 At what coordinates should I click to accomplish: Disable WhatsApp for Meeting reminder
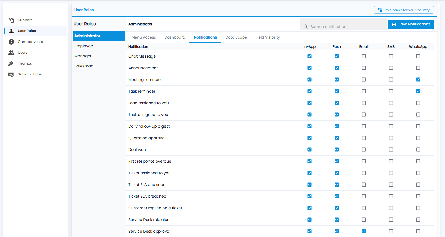(418, 80)
